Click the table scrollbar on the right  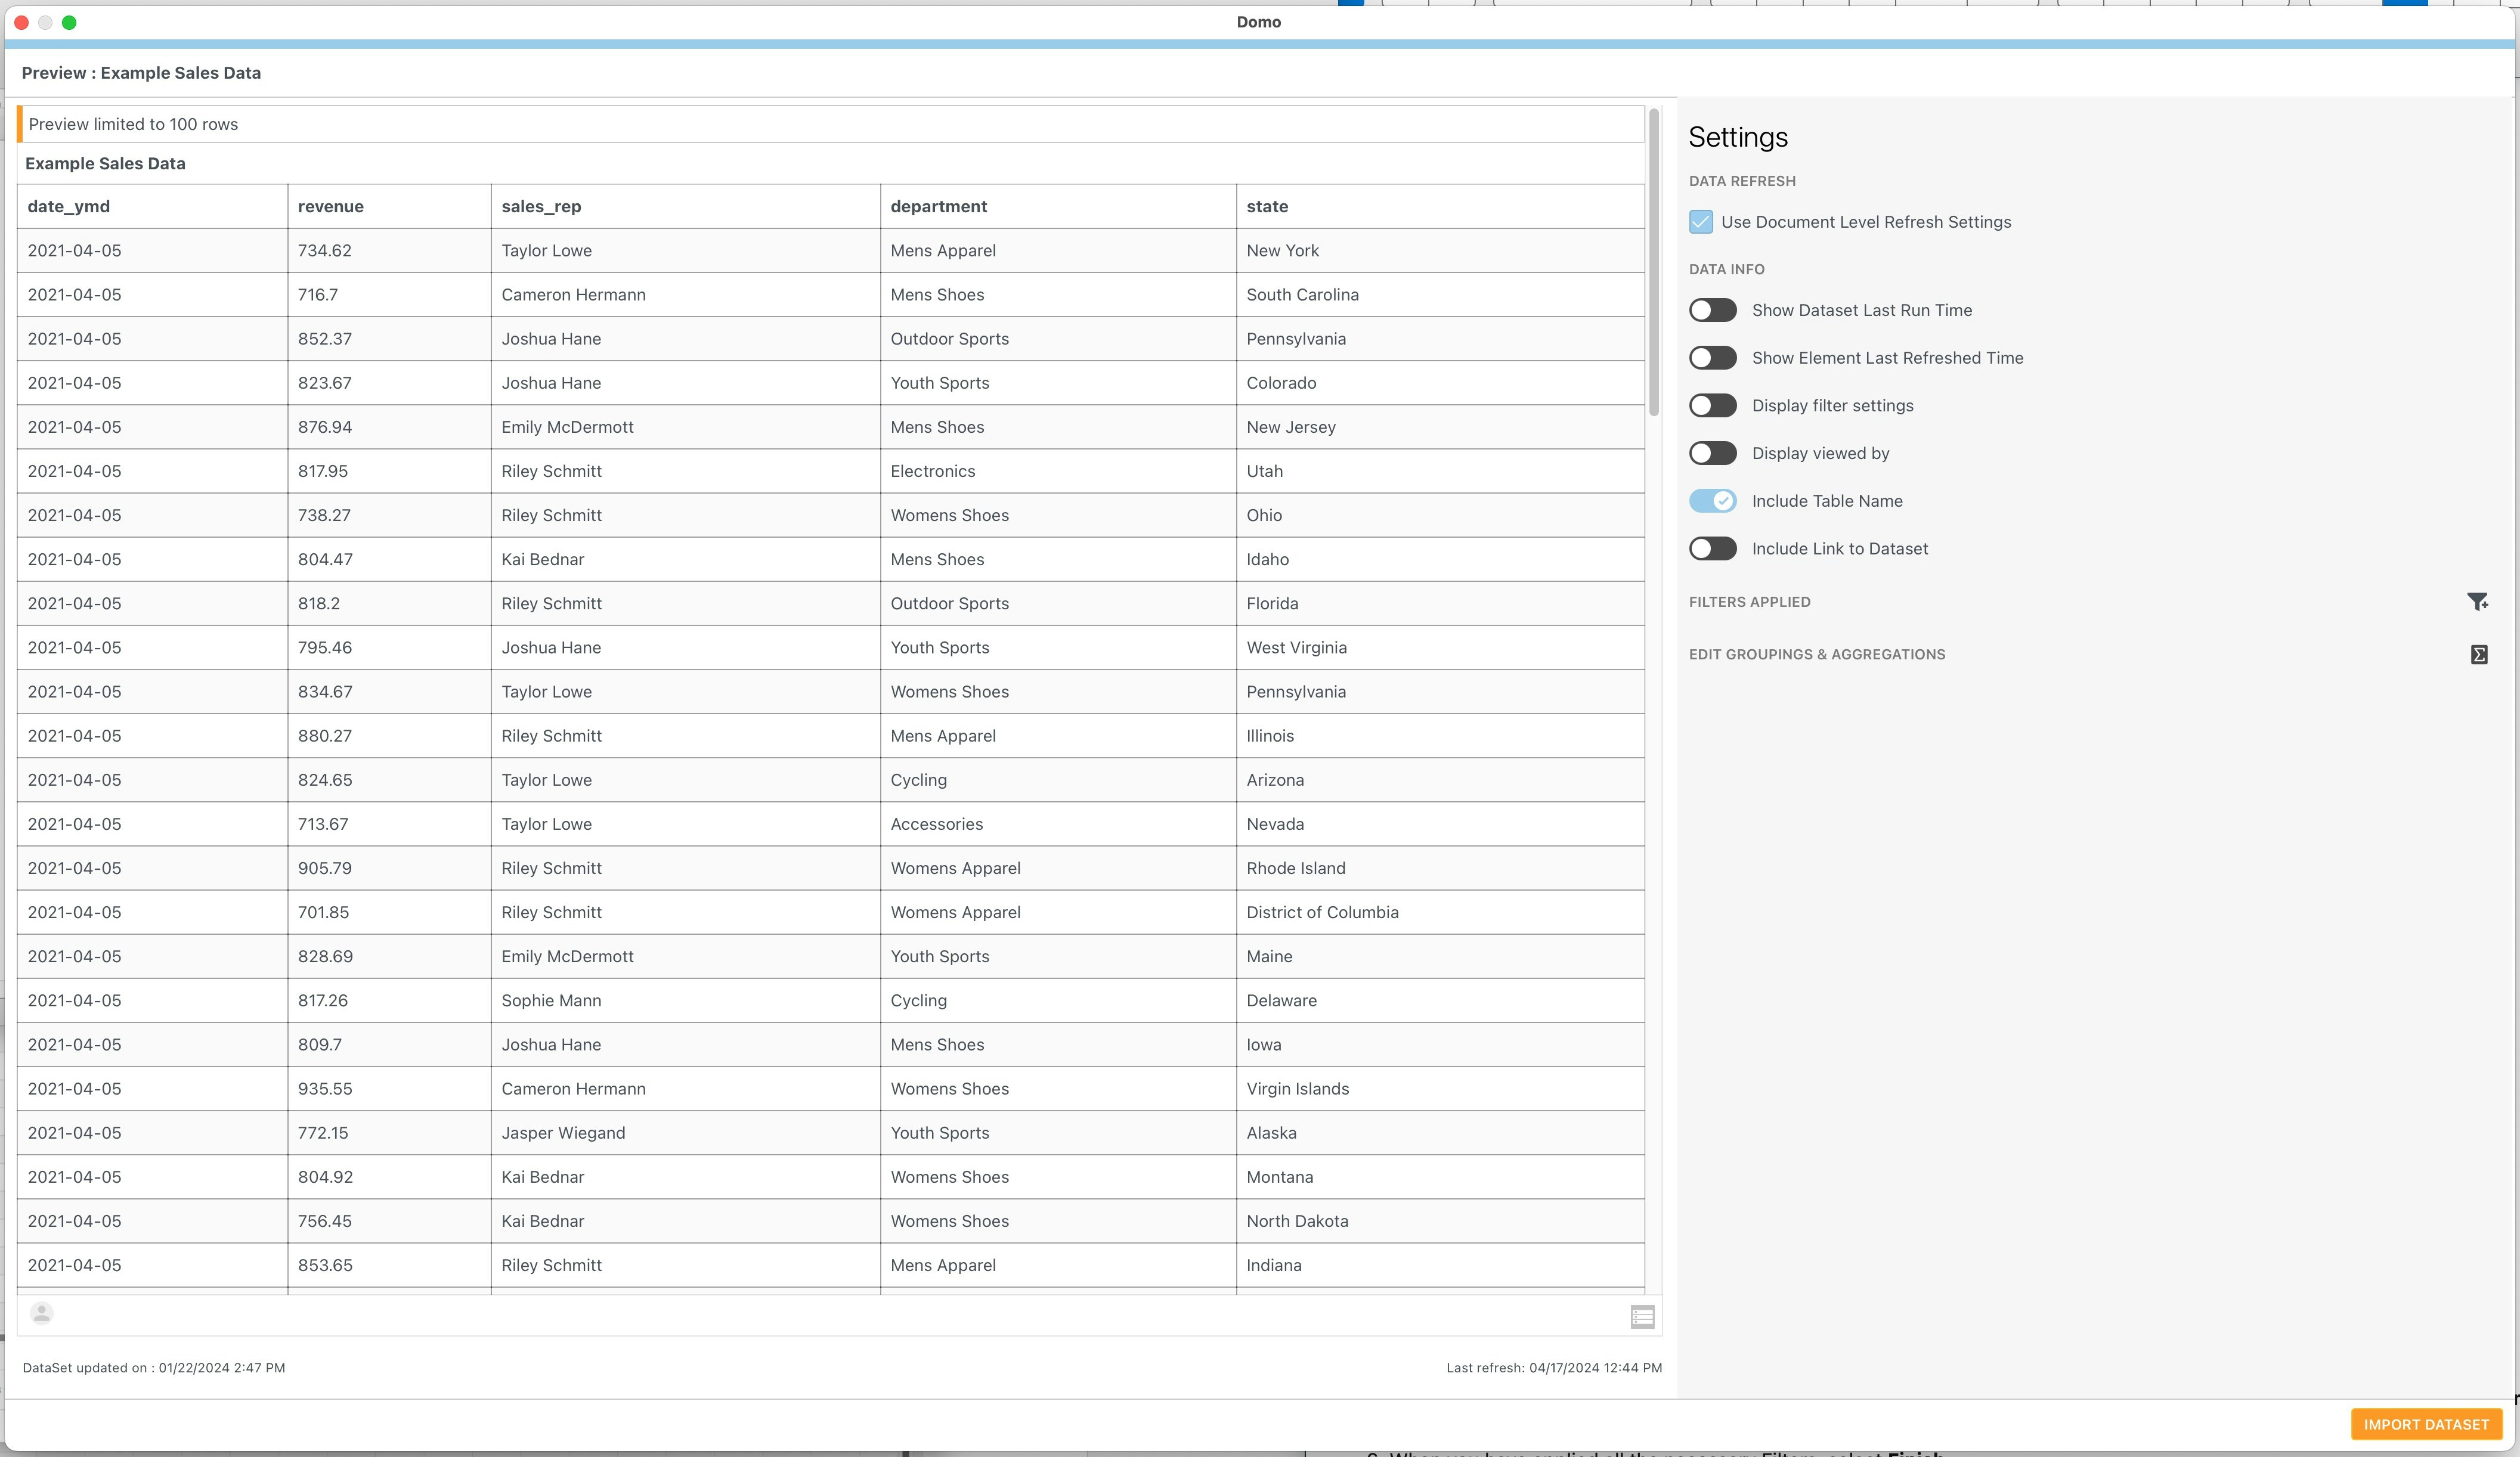[x=1654, y=300]
